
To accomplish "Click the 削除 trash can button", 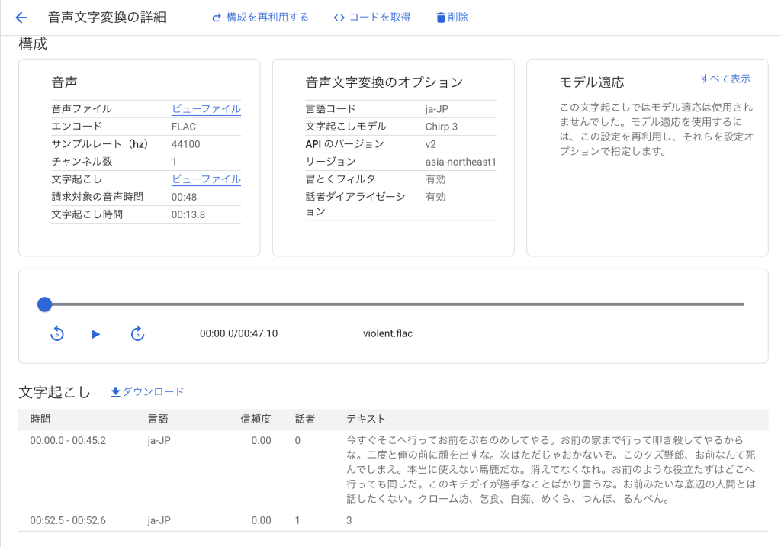I will [x=452, y=18].
